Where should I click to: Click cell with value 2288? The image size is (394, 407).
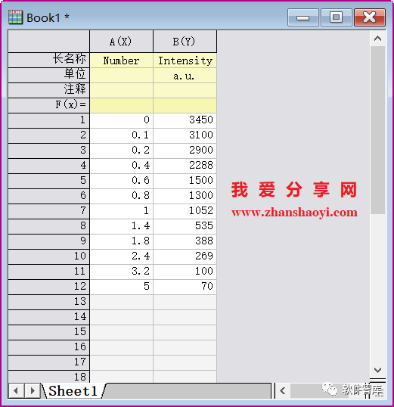pos(185,166)
